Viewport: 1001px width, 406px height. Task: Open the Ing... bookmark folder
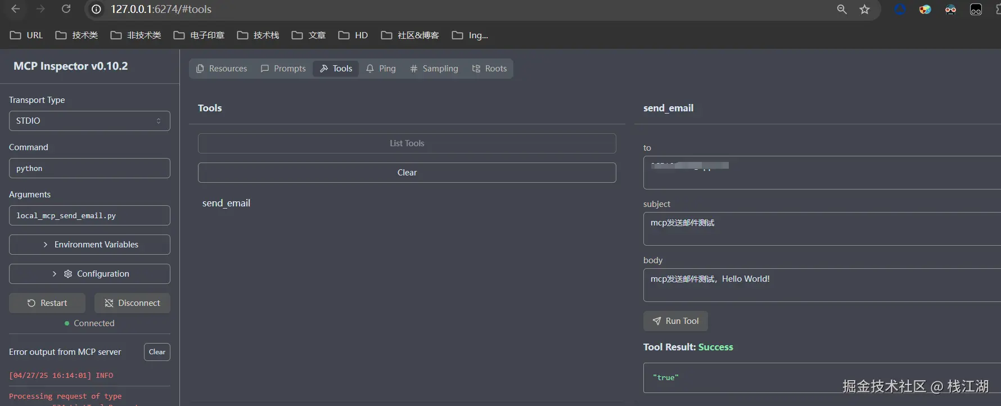point(470,35)
